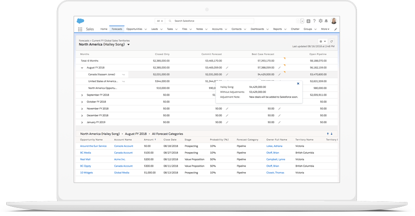415x216 pixels.
Task: Open the App Launcher grid icon
Action: 80,29
